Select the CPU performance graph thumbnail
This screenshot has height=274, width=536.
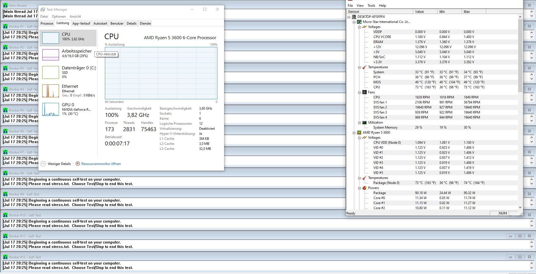click(51, 38)
